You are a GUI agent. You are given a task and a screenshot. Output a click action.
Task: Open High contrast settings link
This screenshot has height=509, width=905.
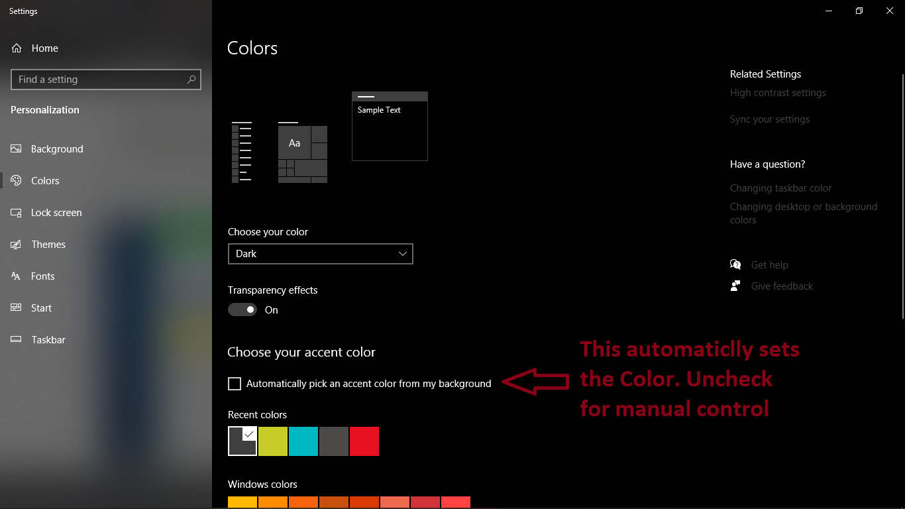coord(778,93)
